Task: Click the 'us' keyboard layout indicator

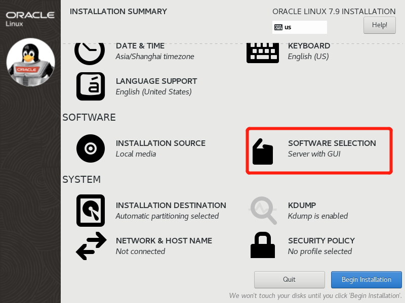Action: (x=299, y=27)
